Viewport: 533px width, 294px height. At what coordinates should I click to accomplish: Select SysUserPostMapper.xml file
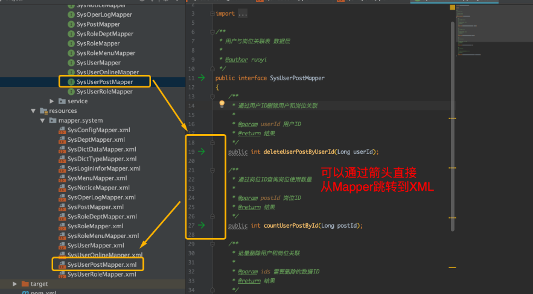102,265
